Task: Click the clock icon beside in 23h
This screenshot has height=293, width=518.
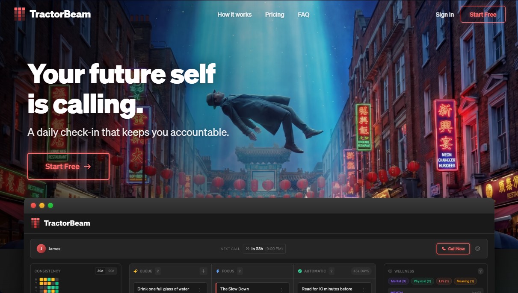Action: 248,249
